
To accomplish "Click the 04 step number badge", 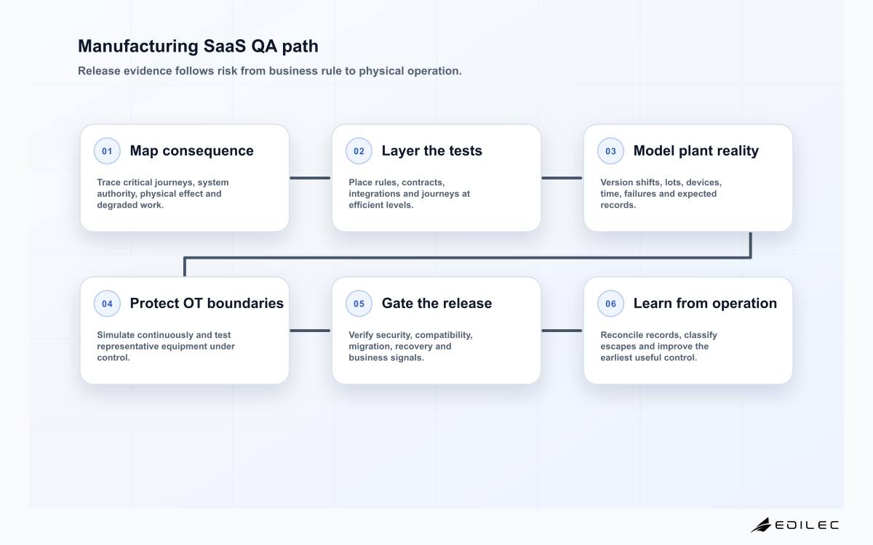I will [107, 304].
